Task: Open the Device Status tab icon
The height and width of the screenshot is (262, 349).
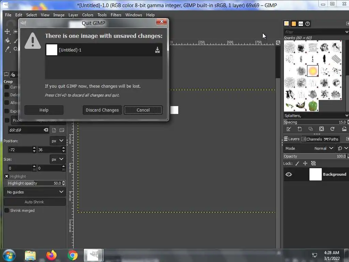Action: pos(13,74)
